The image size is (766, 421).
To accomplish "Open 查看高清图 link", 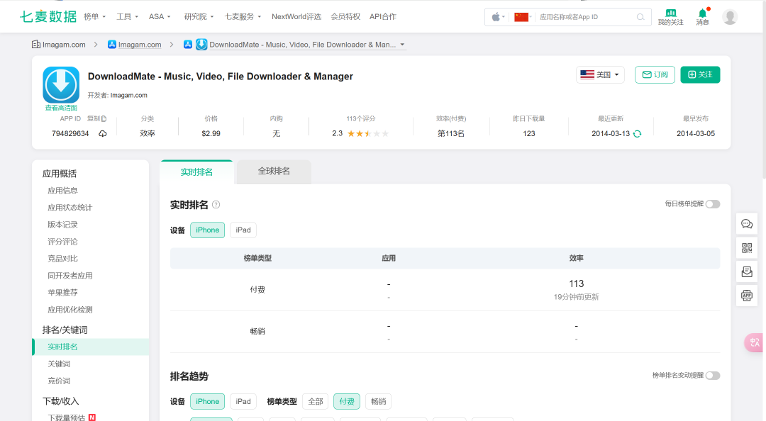I will [x=61, y=108].
